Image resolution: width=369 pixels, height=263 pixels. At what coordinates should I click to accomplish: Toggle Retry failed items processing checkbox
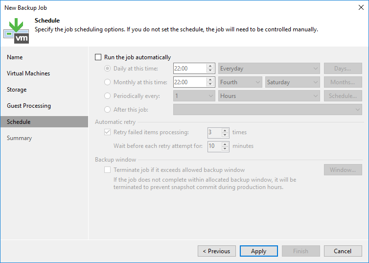(108, 132)
